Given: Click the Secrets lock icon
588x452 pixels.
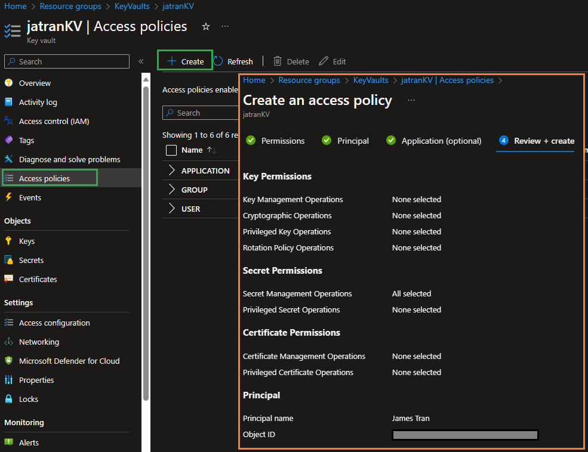Looking at the screenshot, I should (x=8, y=260).
